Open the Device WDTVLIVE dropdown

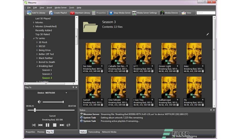(66, 93)
